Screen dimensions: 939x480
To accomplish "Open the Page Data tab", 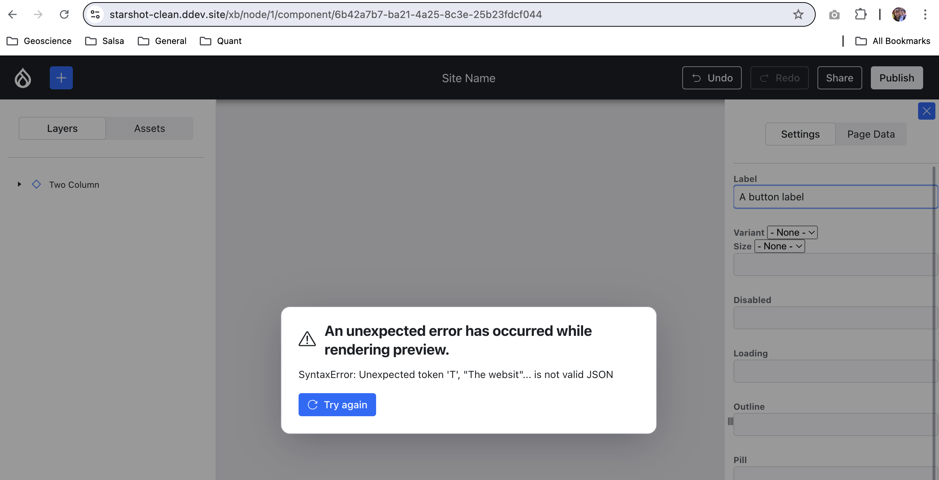I will pyautogui.click(x=871, y=134).
